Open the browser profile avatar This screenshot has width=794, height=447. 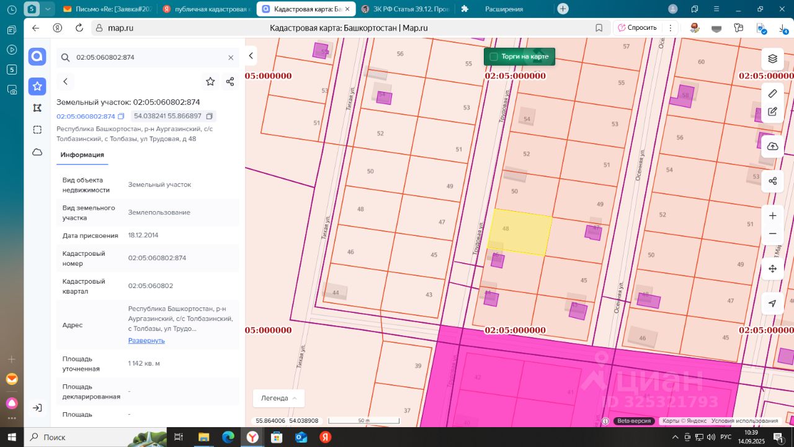pyautogui.click(x=673, y=9)
